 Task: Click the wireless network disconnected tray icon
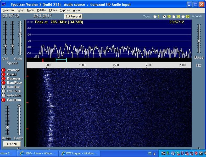(191, 153)
